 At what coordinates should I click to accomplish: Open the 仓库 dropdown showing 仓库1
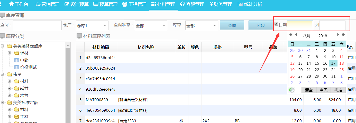[105, 26]
